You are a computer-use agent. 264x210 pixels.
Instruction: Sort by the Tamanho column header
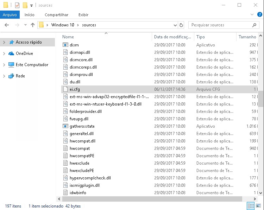click(x=247, y=37)
